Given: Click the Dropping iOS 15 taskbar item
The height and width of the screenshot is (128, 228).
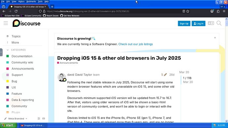Looking at the screenshot, I should (x=33, y=125).
